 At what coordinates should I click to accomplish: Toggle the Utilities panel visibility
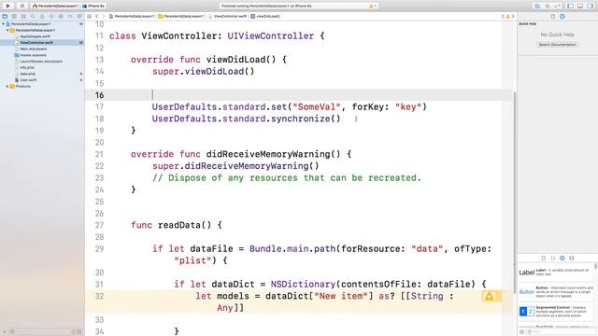tap(591, 6)
